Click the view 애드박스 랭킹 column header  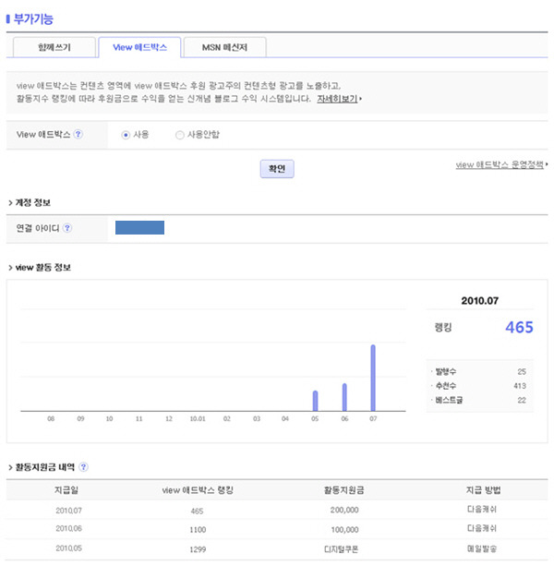tap(198, 490)
